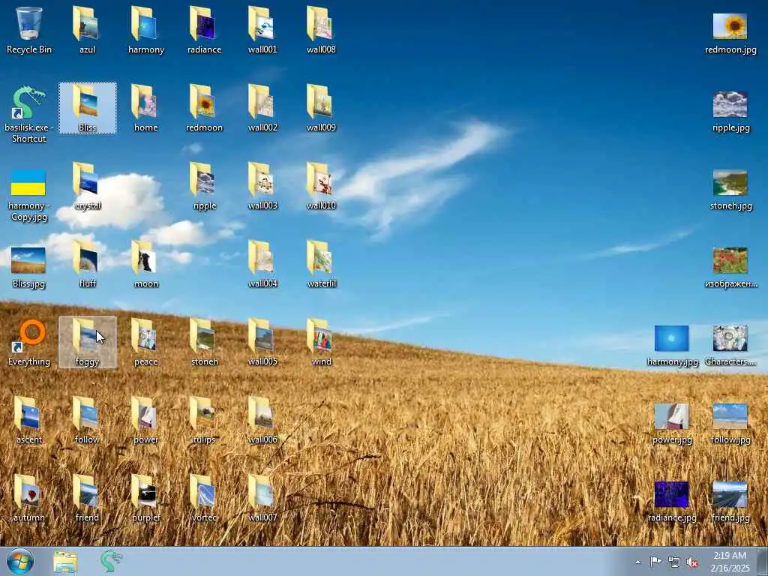Open the Windows Start menu
The height and width of the screenshot is (576, 768).
tap(20, 561)
